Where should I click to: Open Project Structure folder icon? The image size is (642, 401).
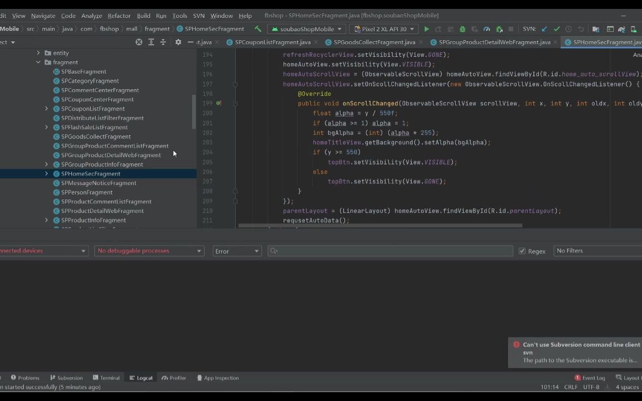point(596,29)
